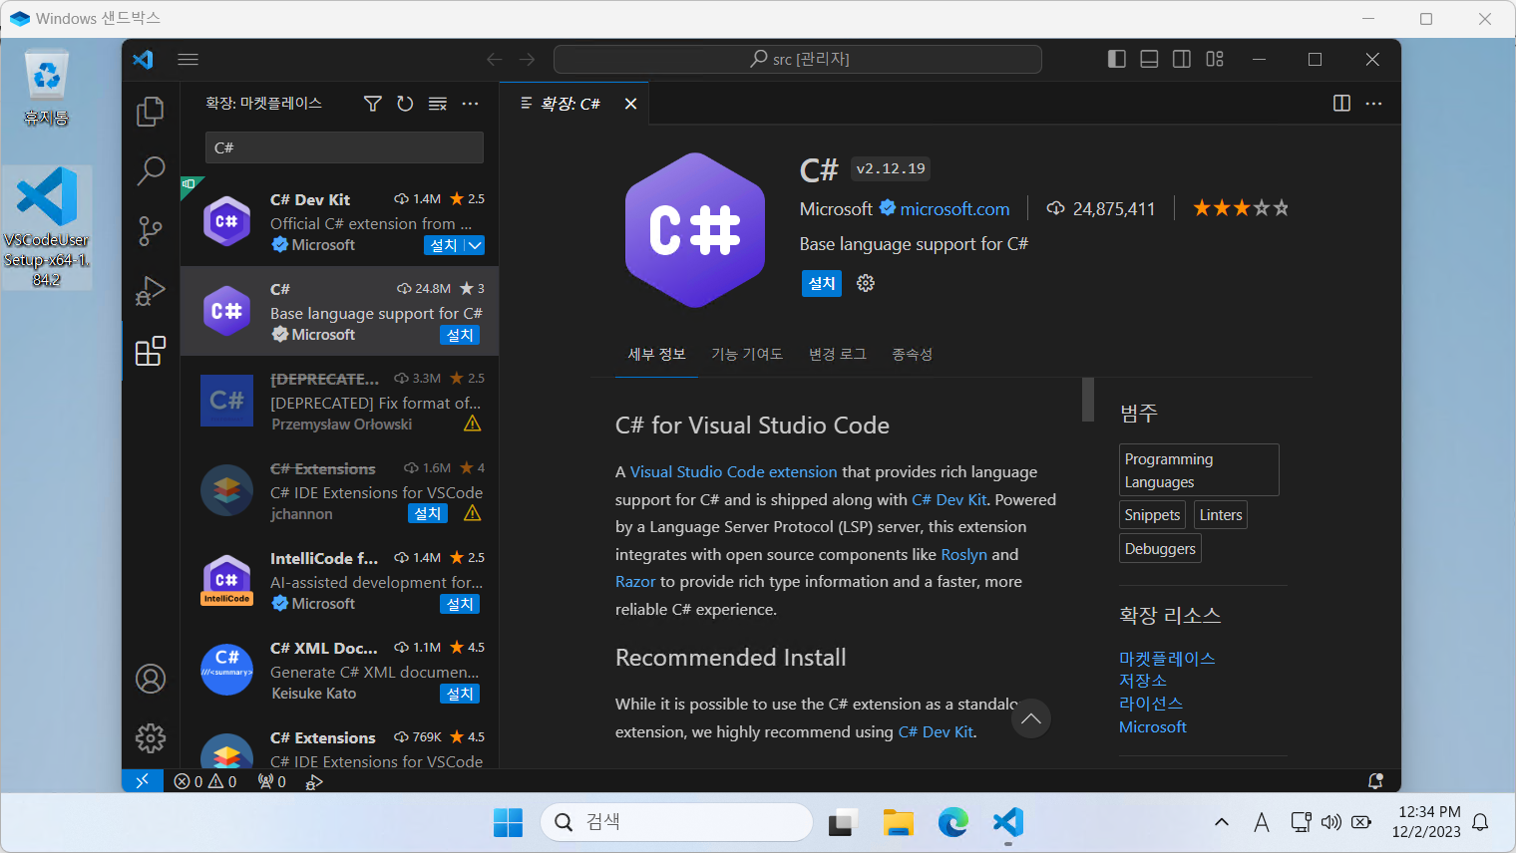Viewport: 1516px width, 853px height.
Task: Go back with the navigation arrow
Action: tap(494, 59)
